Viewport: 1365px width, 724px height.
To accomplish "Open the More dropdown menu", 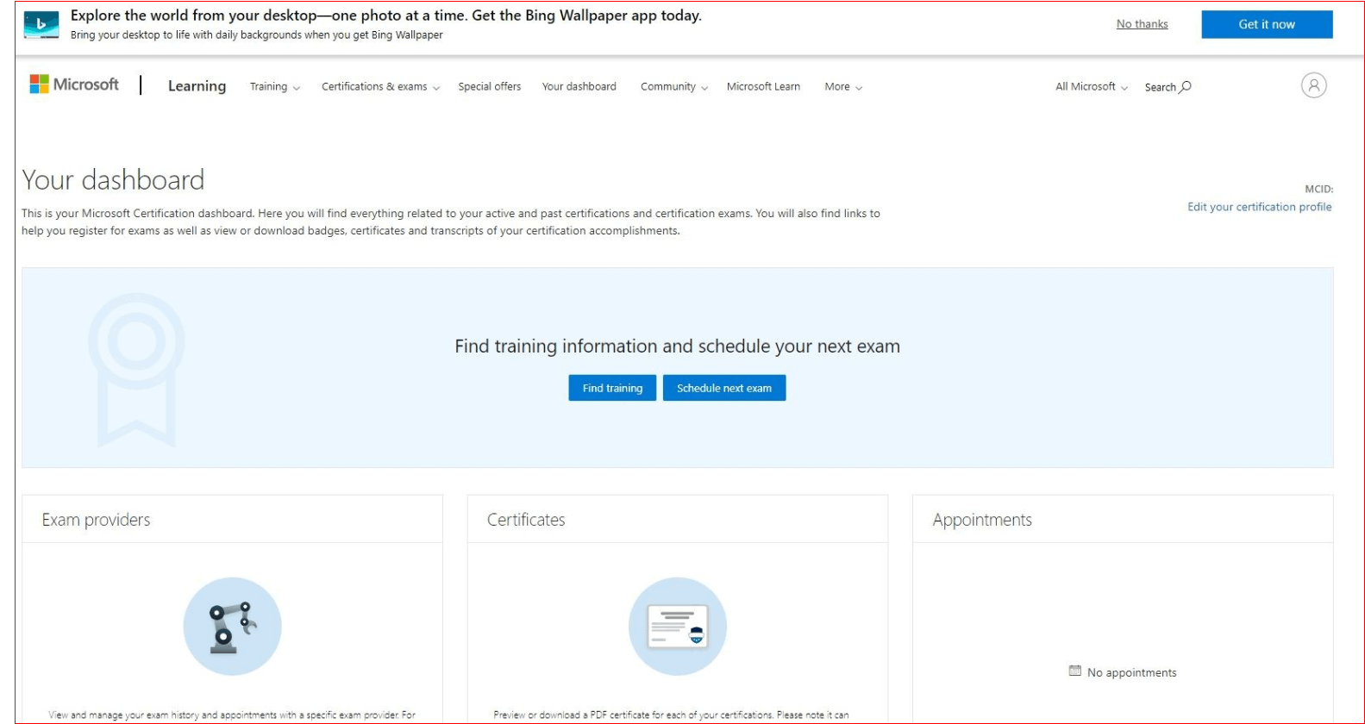I will tap(843, 87).
